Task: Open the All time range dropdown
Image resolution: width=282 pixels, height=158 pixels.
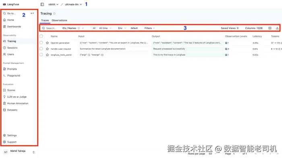Action: [106, 28]
